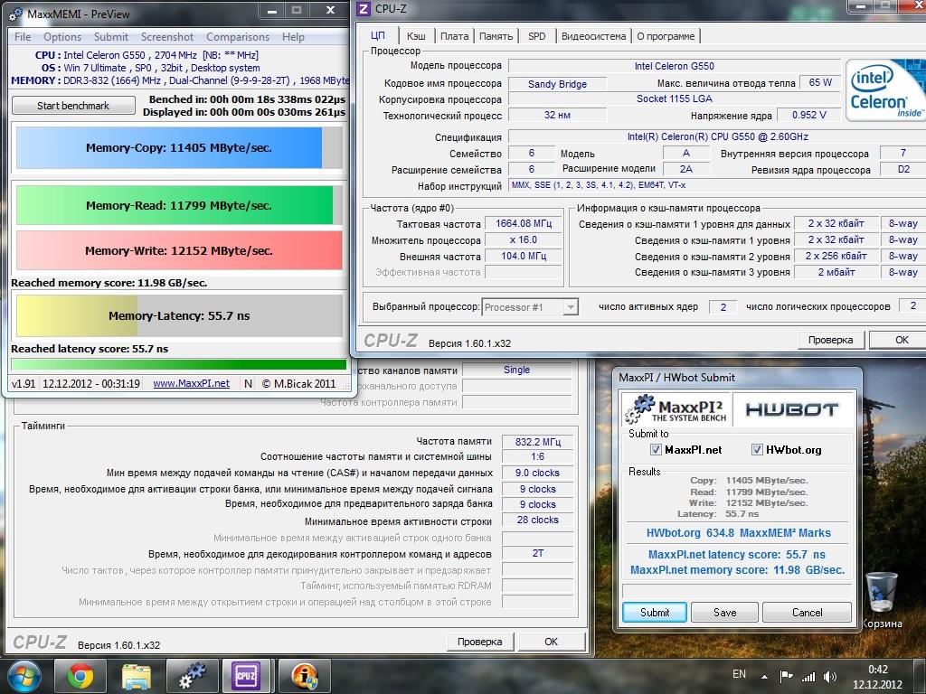Click Проверка in back CPU-Z window
The height and width of the screenshot is (694, 926).
(480, 642)
